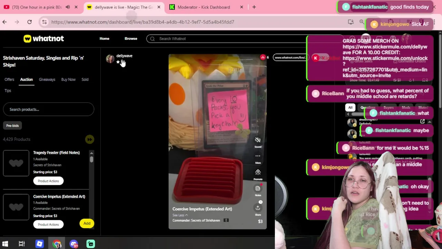
Task: Click the yellow Add button
Action: 87,223
